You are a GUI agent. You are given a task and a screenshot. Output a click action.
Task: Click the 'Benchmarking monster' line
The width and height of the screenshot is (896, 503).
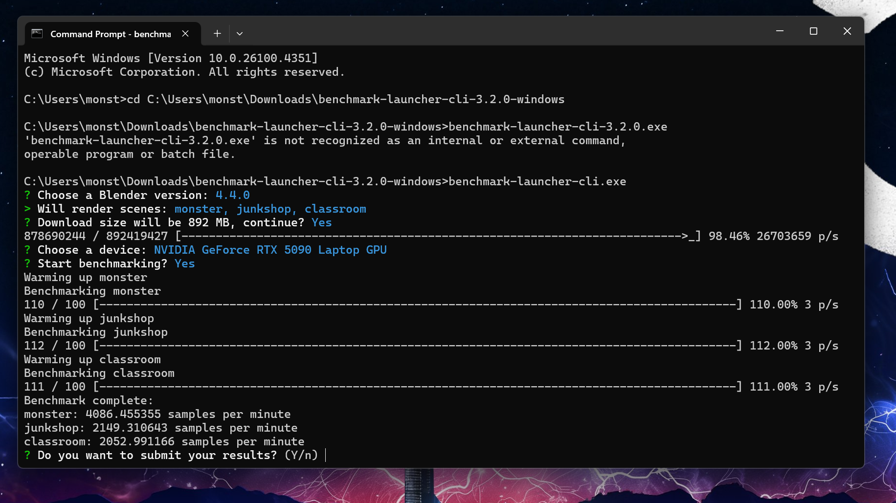tap(92, 291)
